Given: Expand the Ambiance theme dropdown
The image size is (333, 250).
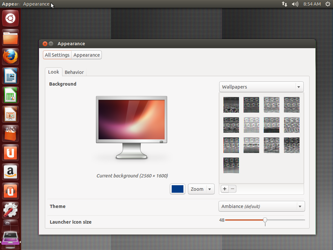Looking at the screenshot, I should coord(261,206).
